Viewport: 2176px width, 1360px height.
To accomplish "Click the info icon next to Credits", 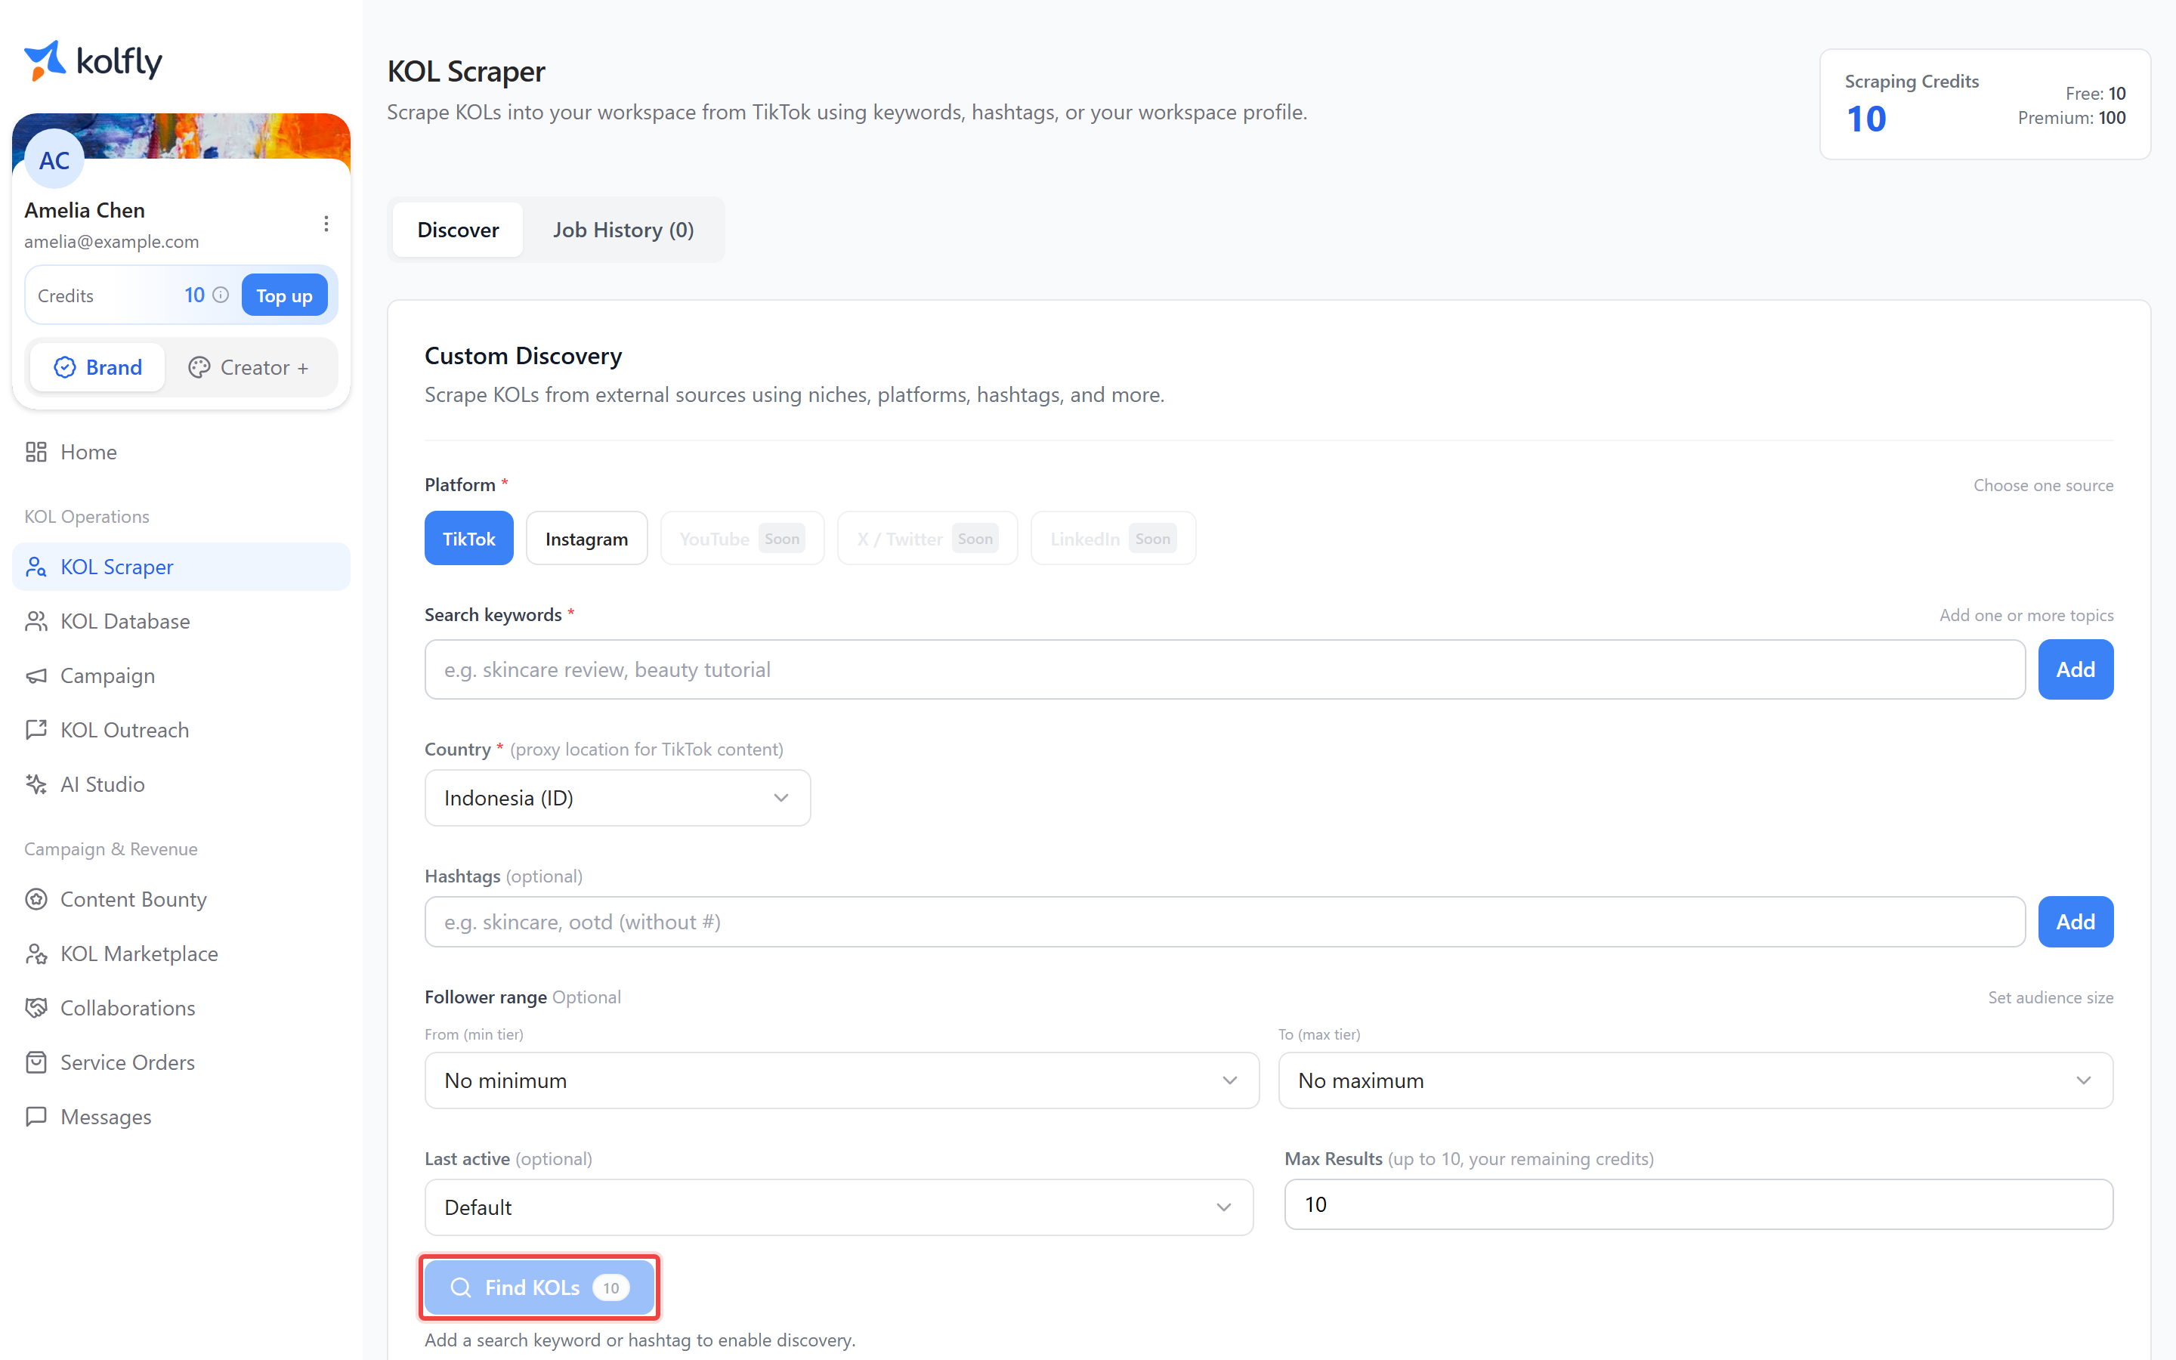I will point(221,295).
